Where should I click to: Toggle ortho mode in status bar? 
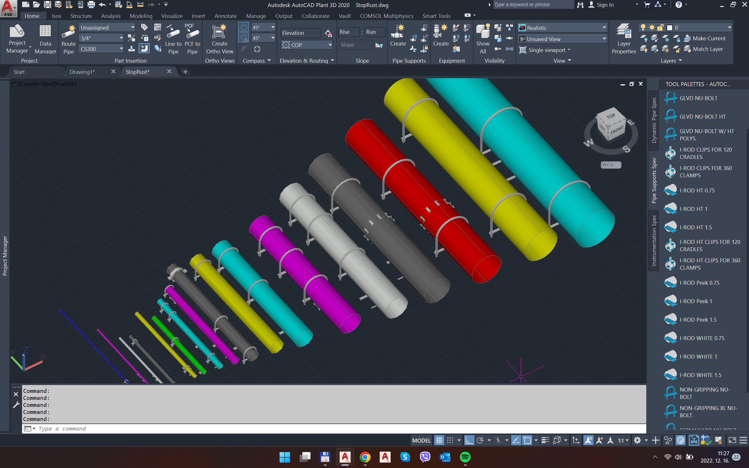click(469, 440)
